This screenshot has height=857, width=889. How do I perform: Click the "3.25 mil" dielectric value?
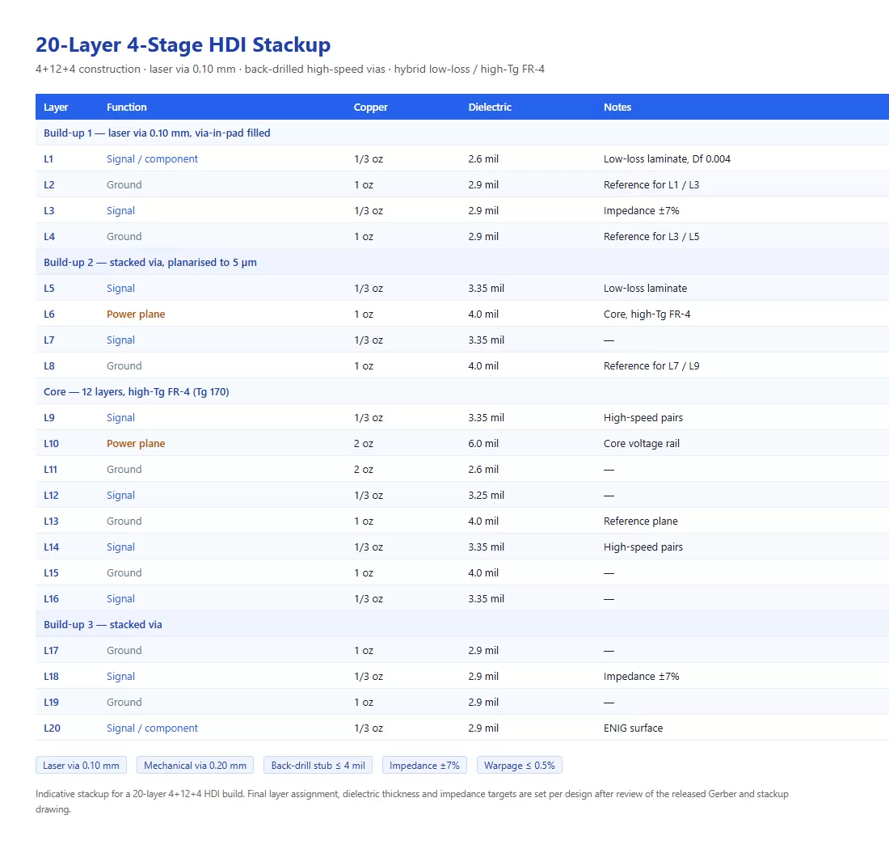click(x=486, y=495)
